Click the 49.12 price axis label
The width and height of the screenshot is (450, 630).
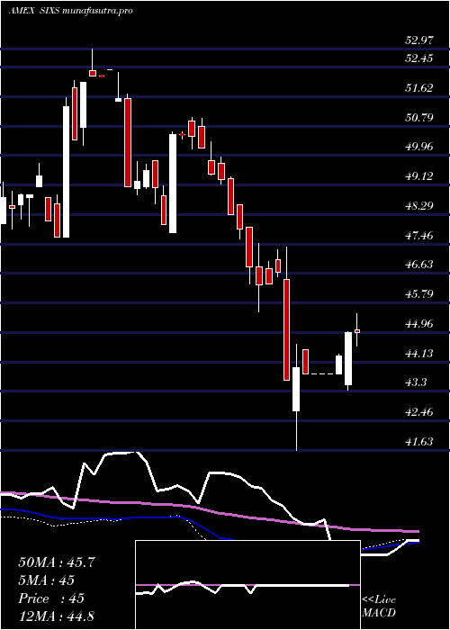(x=419, y=176)
